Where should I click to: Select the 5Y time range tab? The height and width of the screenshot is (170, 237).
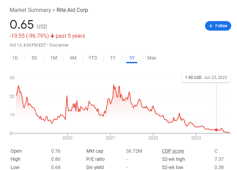[x=132, y=58]
